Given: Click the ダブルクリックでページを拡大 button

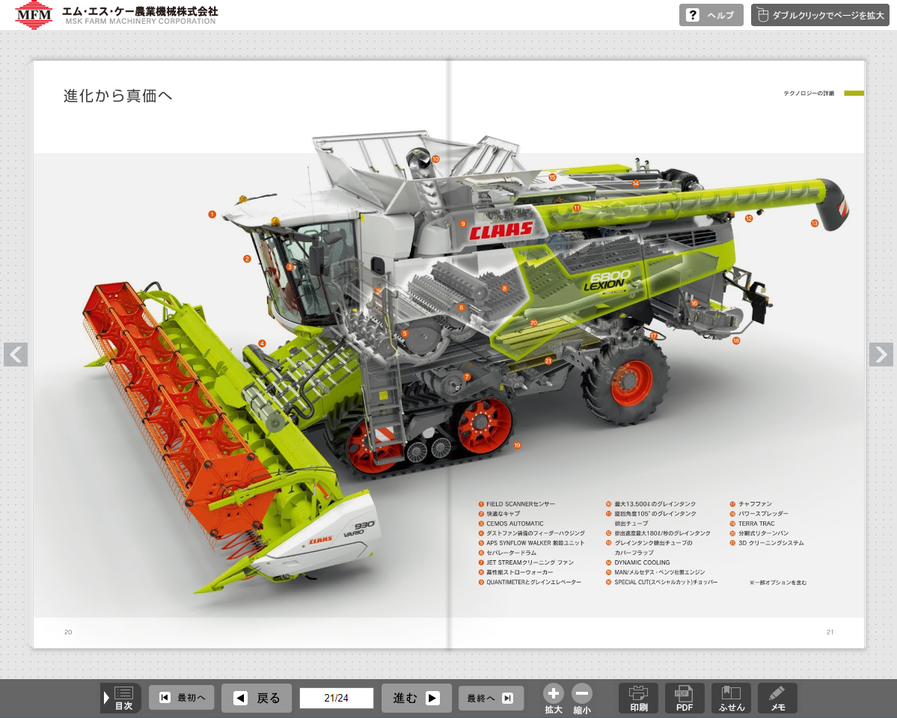Looking at the screenshot, I should point(821,15).
